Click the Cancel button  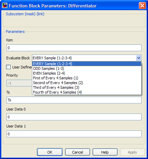tap(77, 152)
